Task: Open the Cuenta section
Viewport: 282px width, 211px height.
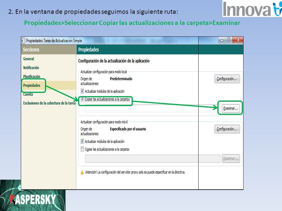Action: coord(28,94)
